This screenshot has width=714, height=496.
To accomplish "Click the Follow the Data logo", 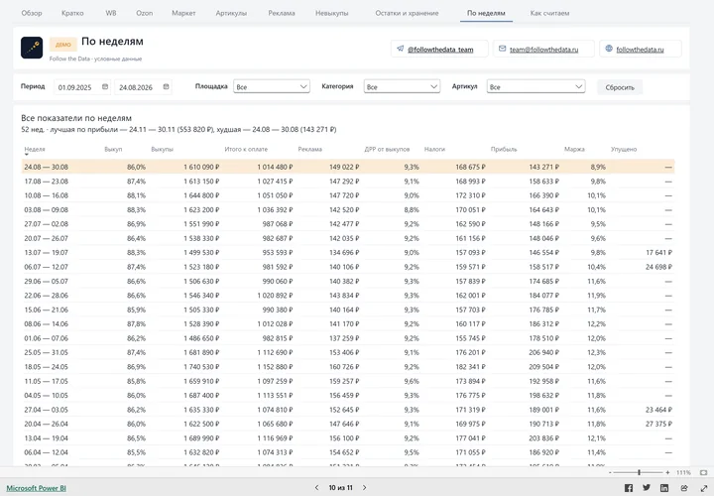I will [x=32, y=48].
